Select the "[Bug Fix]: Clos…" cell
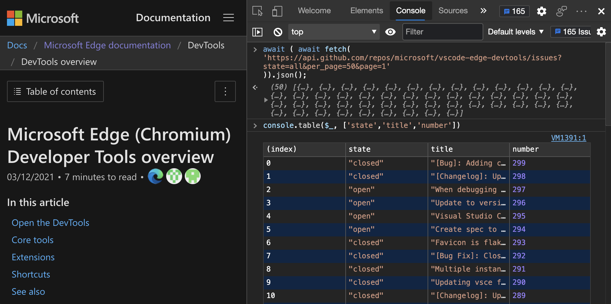Screen dimensions: 611x304 click(x=468, y=256)
